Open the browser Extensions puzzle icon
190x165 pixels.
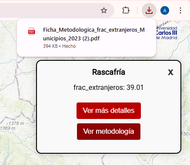coord(126,10)
